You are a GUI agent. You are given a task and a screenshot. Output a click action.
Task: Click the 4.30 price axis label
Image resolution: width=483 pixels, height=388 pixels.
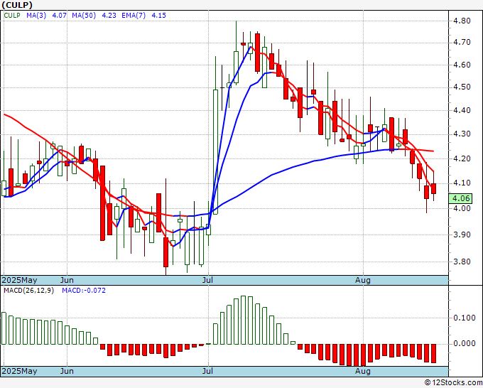[462, 134]
